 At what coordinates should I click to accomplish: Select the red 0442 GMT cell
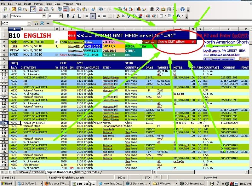[x=72, y=36]
